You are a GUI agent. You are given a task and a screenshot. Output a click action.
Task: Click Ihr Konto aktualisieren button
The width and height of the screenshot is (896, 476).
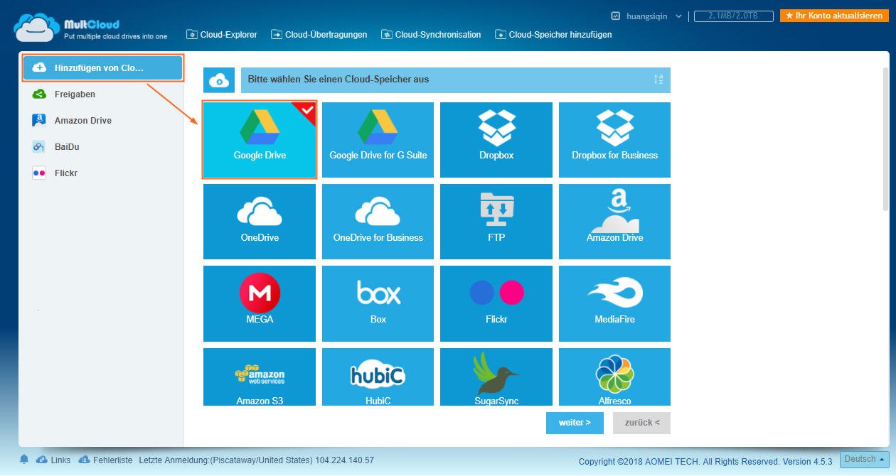(834, 16)
